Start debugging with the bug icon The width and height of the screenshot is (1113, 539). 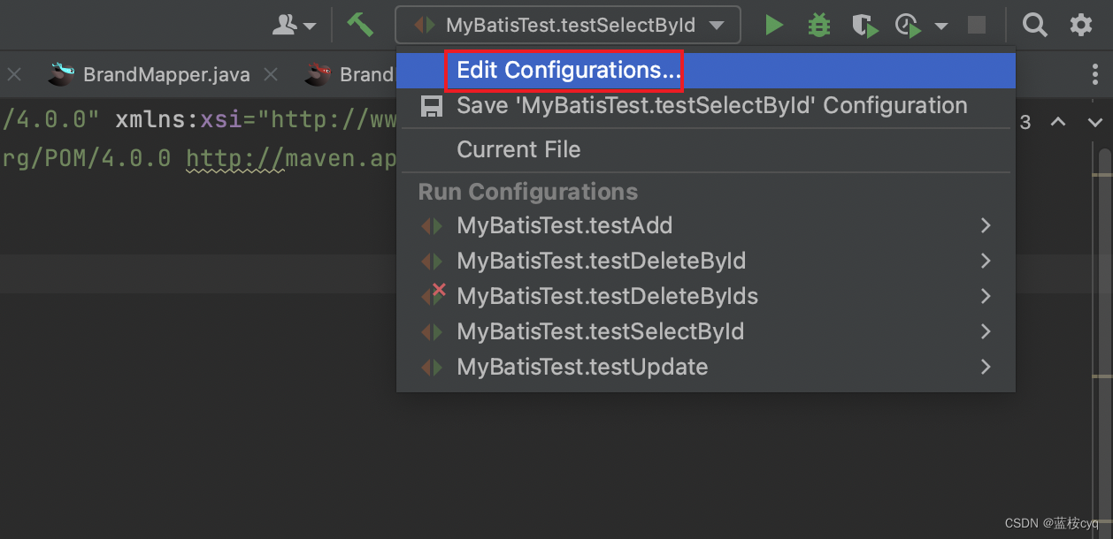coord(819,25)
